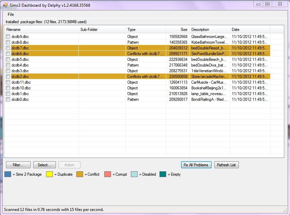This screenshot has width=290, height=215.
Task: Click the Object type of dcdb10.dbc
Action: pyautogui.click(x=133, y=88)
